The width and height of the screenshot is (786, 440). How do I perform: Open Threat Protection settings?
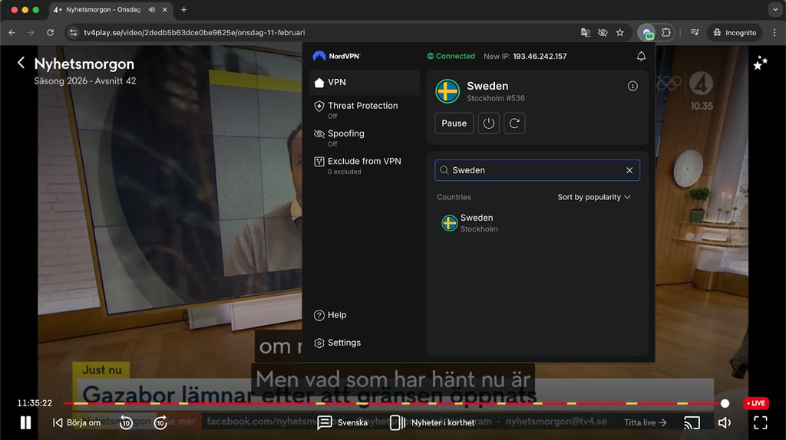(x=364, y=110)
